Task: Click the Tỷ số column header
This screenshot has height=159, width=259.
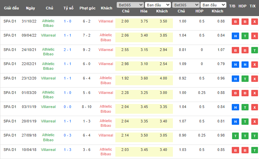Action: coord(68,8)
